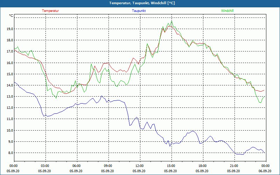
Task: Click the "17,0" y-axis value
Action: point(10,51)
